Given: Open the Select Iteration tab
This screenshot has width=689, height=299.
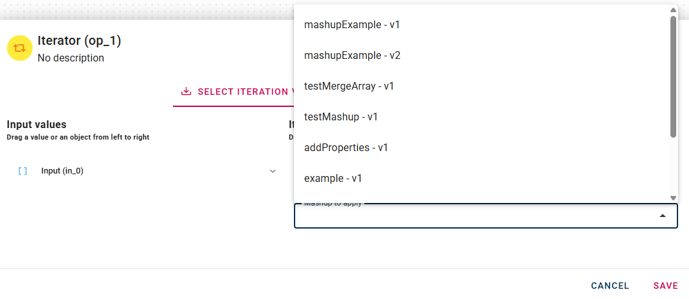Looking at the screenshot, I should 237,92.
